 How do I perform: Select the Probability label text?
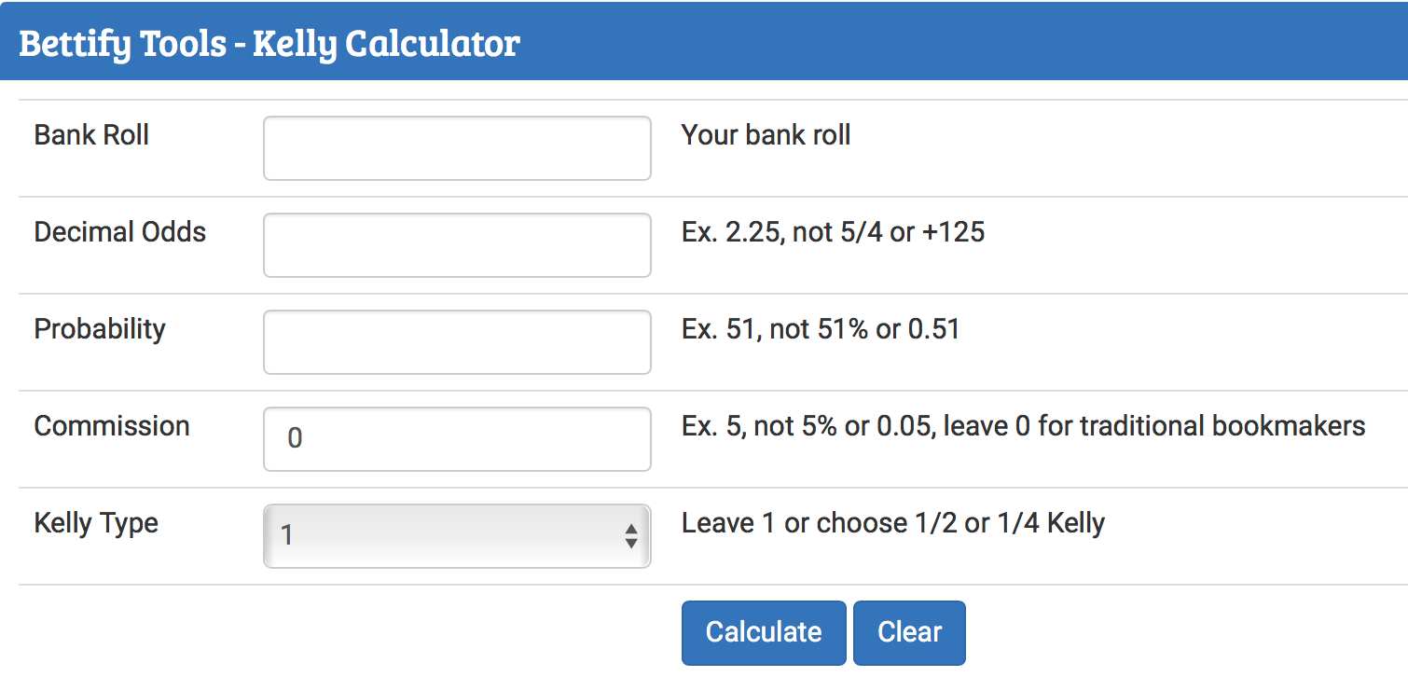coord(100,329)
